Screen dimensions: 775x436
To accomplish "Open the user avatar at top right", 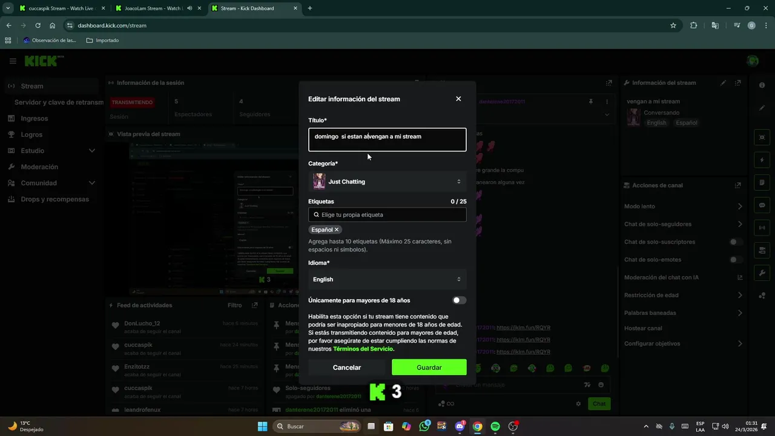I will [x=753, y=61].
